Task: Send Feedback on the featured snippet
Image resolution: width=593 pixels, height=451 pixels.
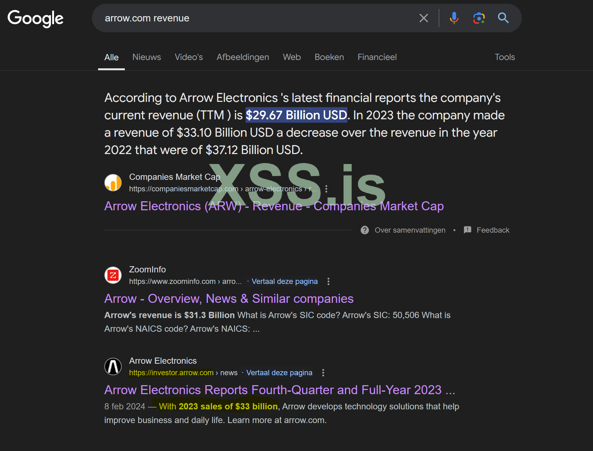Action: point(493,230)
